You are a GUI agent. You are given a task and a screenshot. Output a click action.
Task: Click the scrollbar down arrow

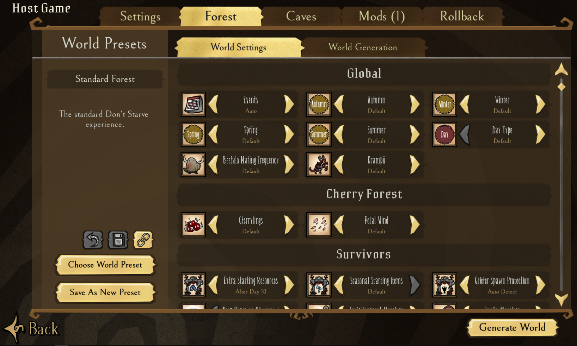(561, 300)
